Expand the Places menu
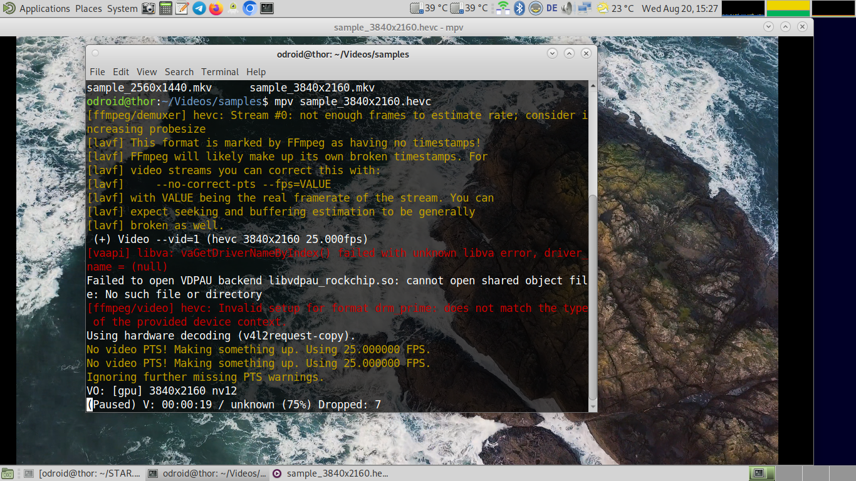 (x=88, y=9)
